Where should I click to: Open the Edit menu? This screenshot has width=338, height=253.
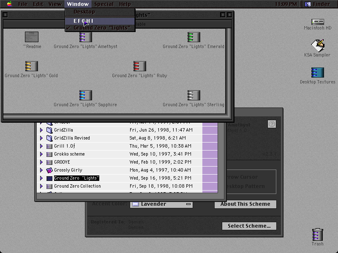38,4
